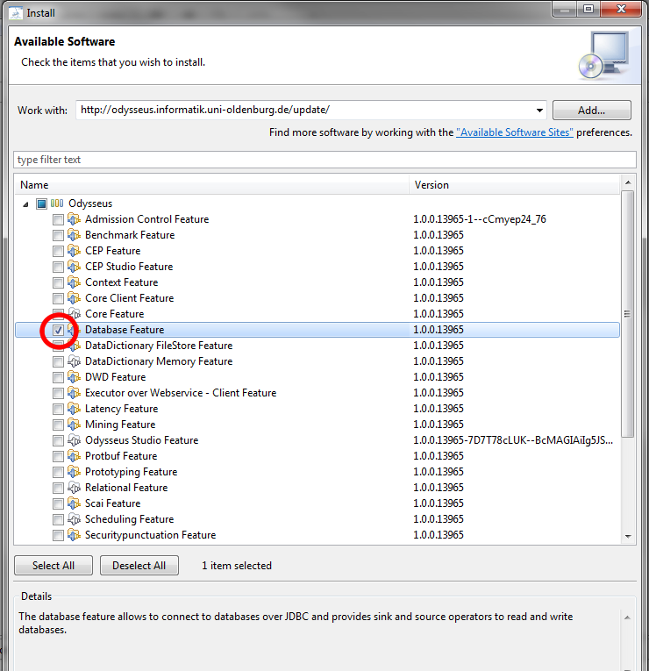This screenshot has width=649, height=671.
Task: Check the Admission Control Feature checkbox
Action: (58, 219)
